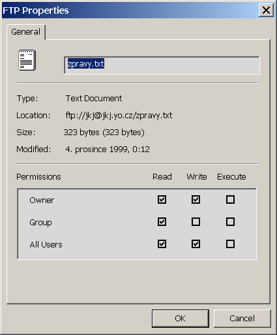Click the Text Document type value
277x335 pixels.
pyautogui.click(x=94, y=99)
